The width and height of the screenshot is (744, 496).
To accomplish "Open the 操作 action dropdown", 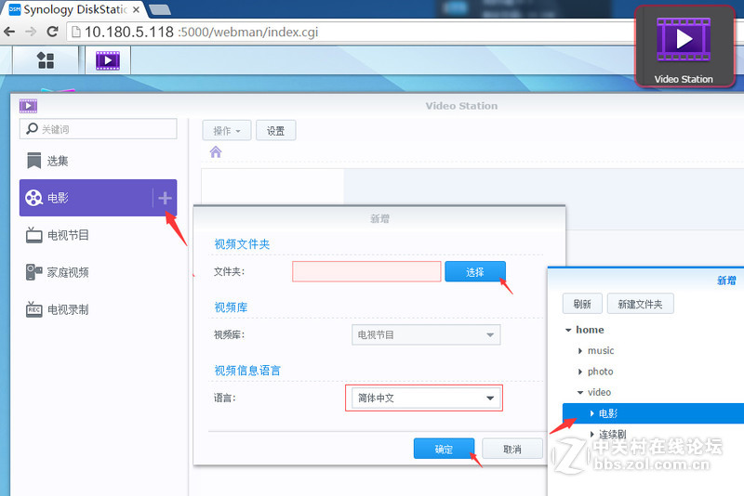I will 227,130.
